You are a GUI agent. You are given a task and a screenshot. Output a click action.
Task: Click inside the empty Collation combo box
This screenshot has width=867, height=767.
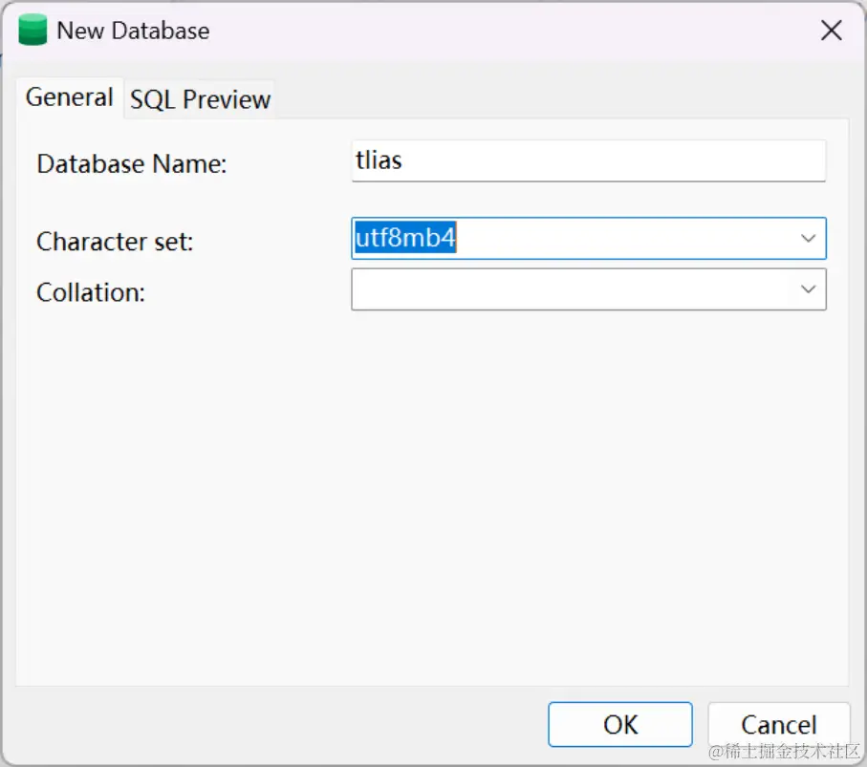(x=574, y=289)
